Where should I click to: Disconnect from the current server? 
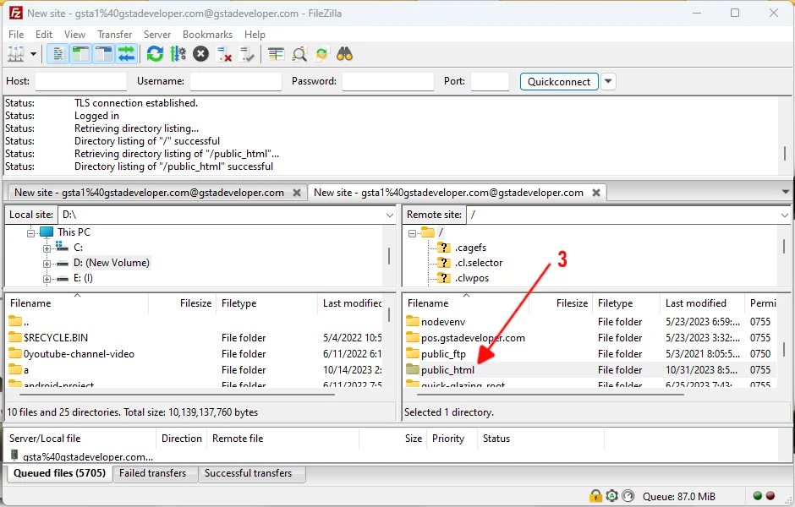224,54
